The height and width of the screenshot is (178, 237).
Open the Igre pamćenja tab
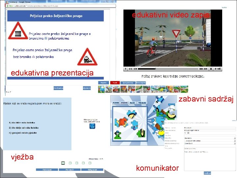pos(128,83)
